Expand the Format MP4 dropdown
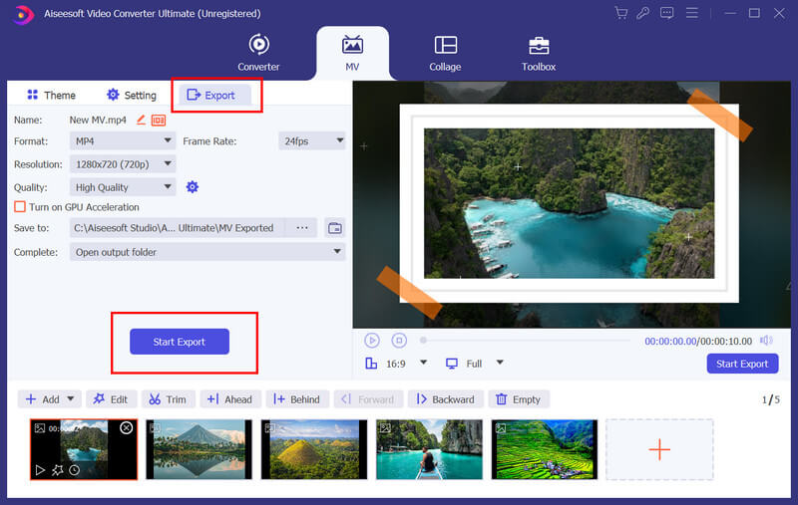 pos(122,140)
